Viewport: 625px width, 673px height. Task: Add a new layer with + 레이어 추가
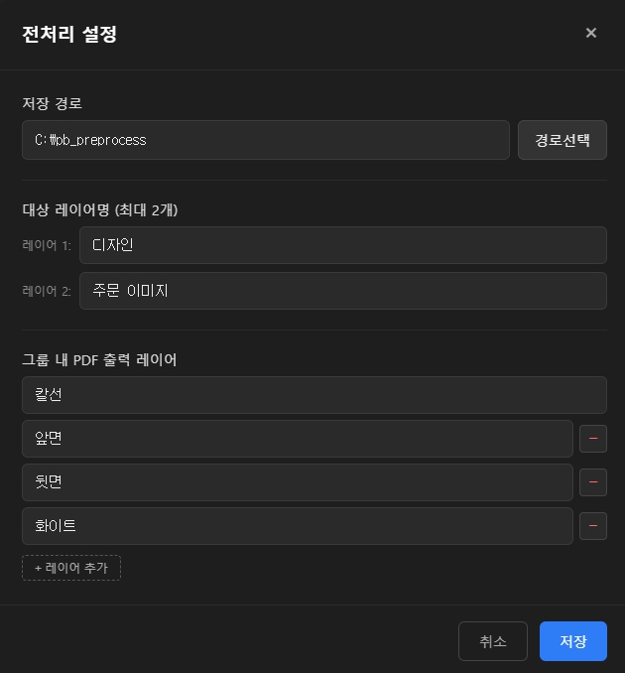71,568
